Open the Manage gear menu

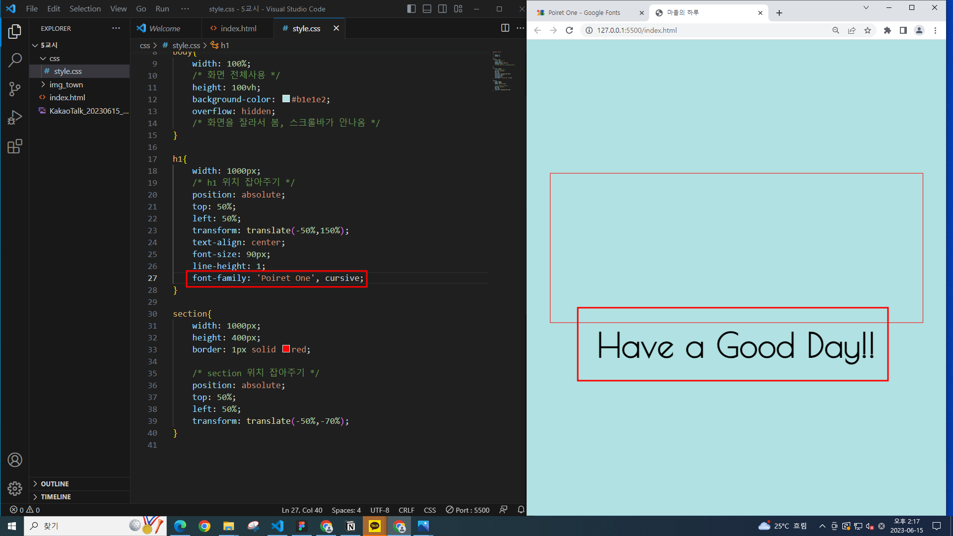coord(15,488)
